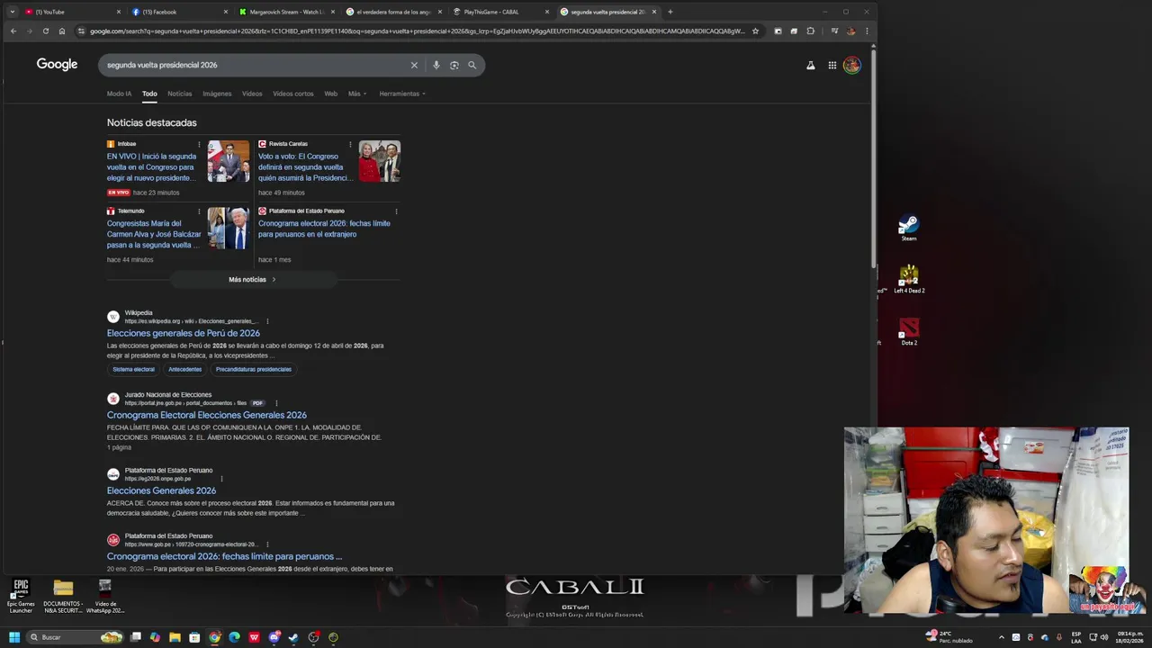This screenshot has width=1152, height=648.
Task: Bookmark this page with star icon
Action: [x=755, y=31]
